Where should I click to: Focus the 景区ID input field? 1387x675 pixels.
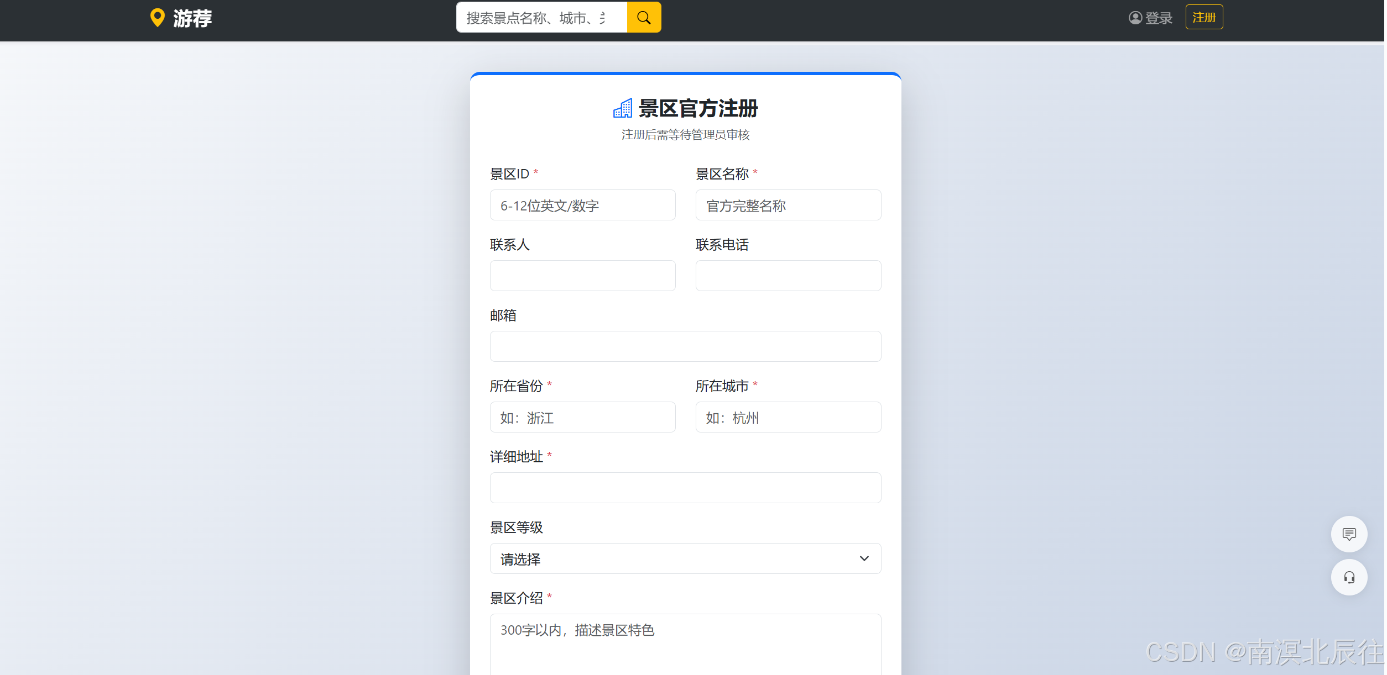coord(582,205)
